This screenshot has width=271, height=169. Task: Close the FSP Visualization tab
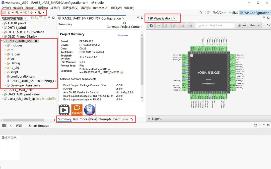click(174, 18)
